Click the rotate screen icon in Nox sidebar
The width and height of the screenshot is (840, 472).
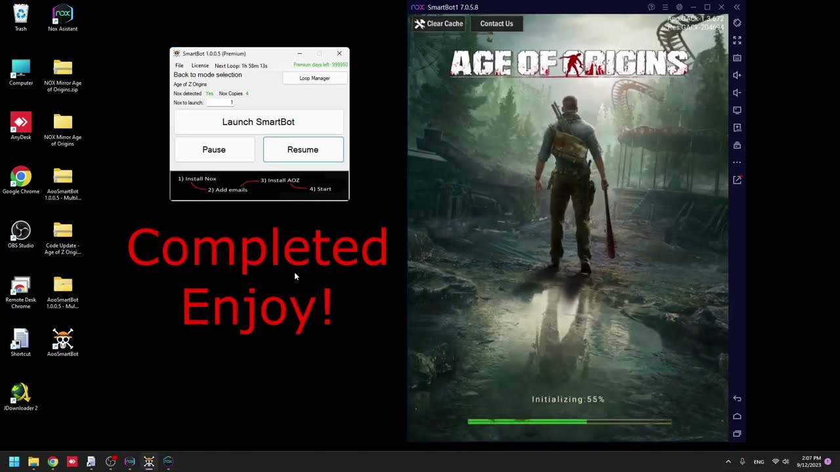click(737, 23)
